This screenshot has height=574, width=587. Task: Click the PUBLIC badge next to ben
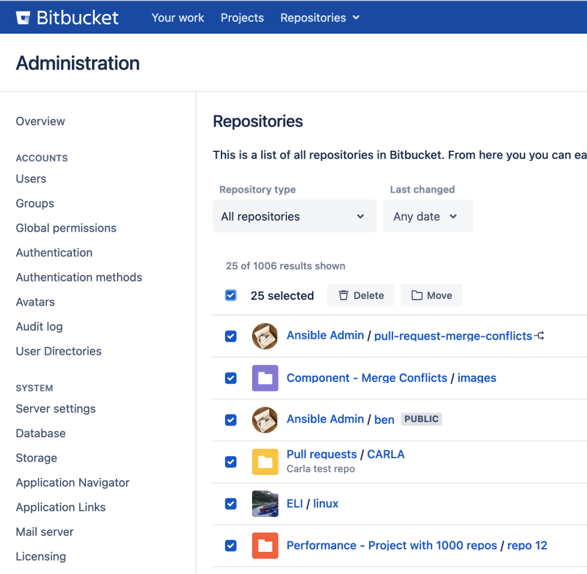click(x=421, y=419)
